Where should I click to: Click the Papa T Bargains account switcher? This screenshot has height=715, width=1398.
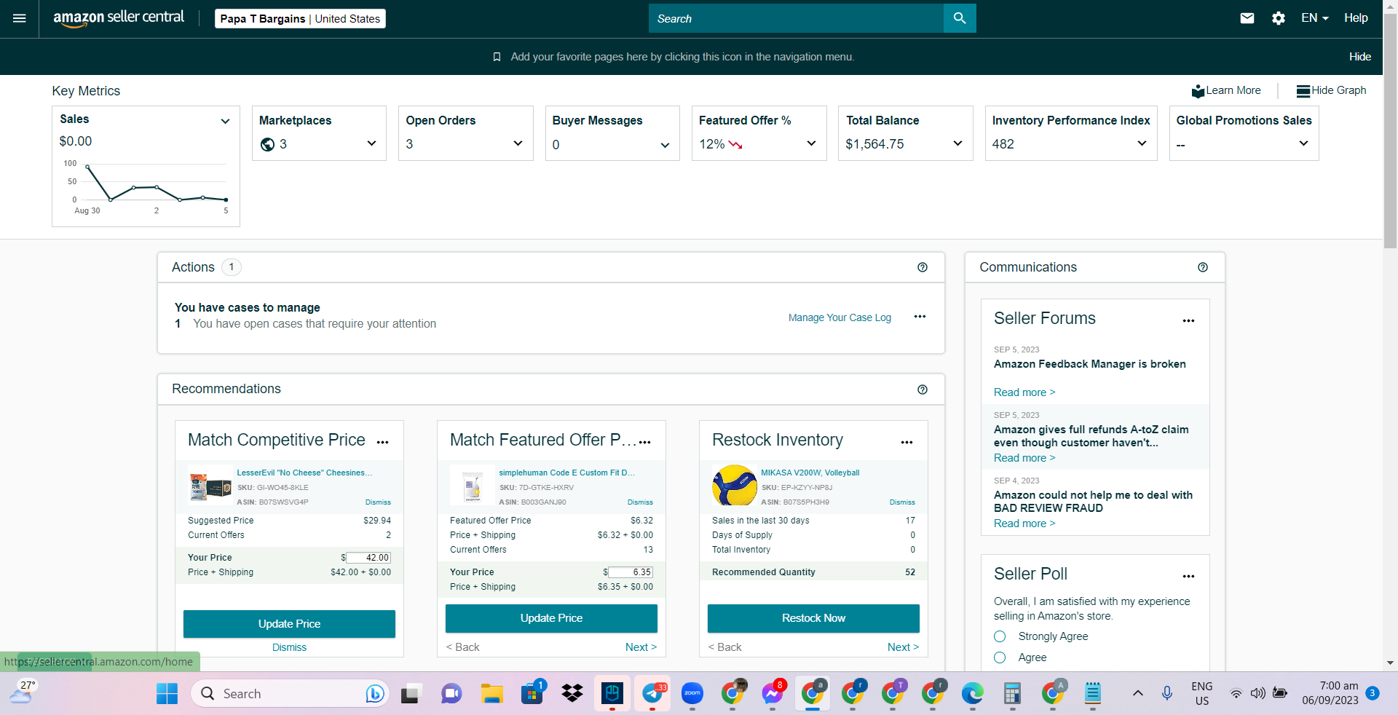(300, 19)
